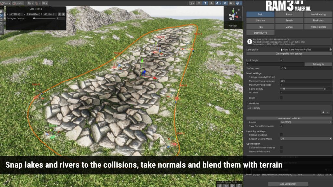The width and height of the screenshot is (333, 187).
Task: Enable the Receive Shadows checkbox
Action: 281,135
